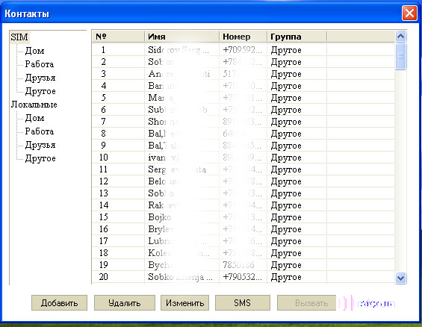This screenshot has width=422, height=327.
Task: Close the Контакты window
Action: [409, 13]
